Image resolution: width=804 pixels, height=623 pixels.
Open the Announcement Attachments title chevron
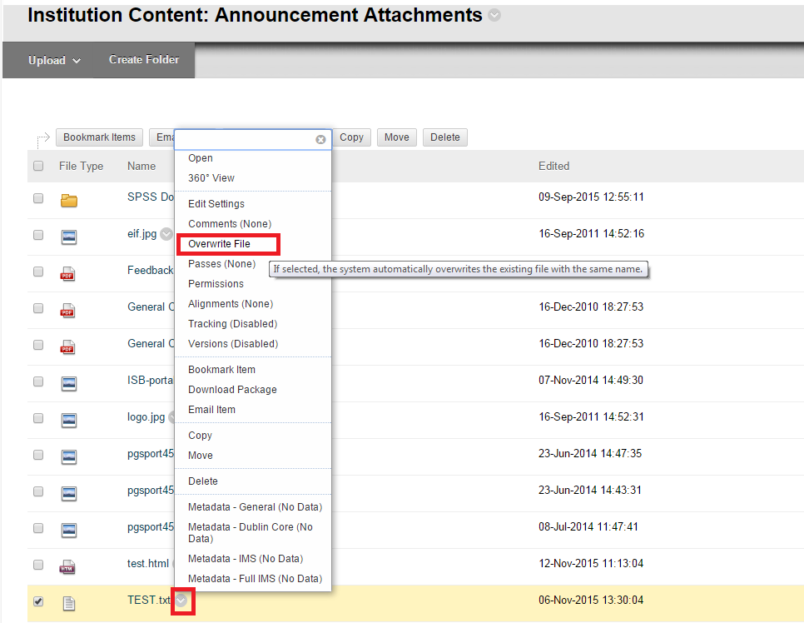[x=494, y=15]
